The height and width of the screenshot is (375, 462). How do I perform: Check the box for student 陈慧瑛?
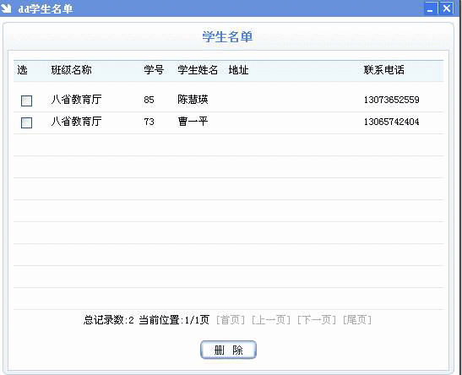pos(26,101)
